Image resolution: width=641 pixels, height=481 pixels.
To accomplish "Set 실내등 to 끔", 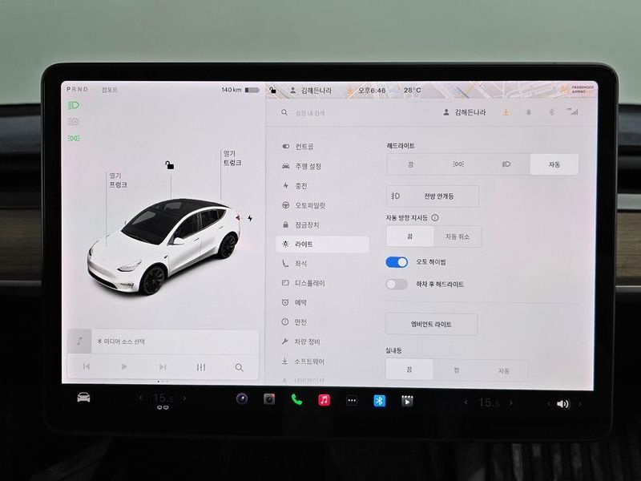I will 409,370.
